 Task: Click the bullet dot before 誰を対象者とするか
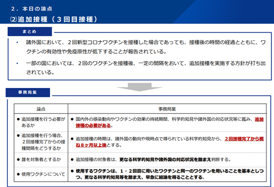18,159
